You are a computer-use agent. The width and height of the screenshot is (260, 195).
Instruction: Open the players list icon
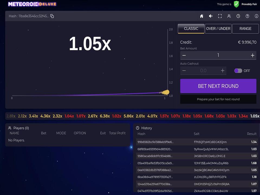point(229,16)
